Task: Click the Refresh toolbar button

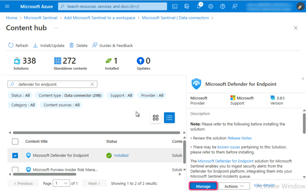Action: 18,46
